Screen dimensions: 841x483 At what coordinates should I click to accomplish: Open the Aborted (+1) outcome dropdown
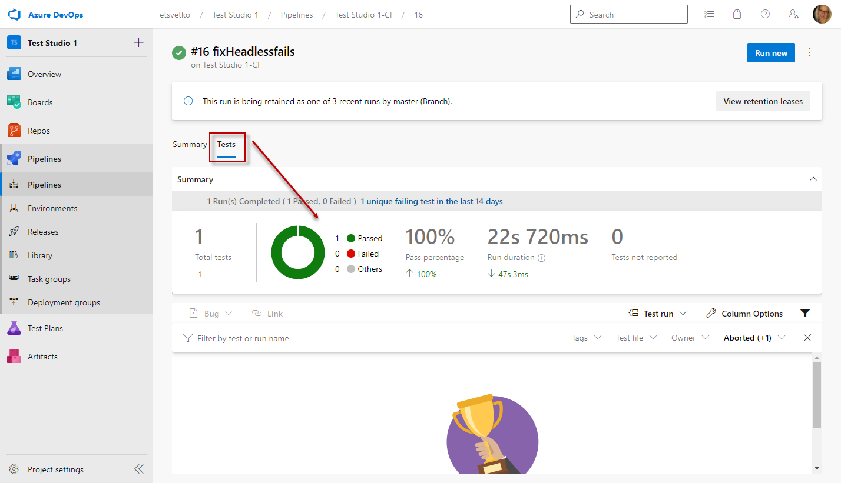pyautogui.click(x=754, y=338)
